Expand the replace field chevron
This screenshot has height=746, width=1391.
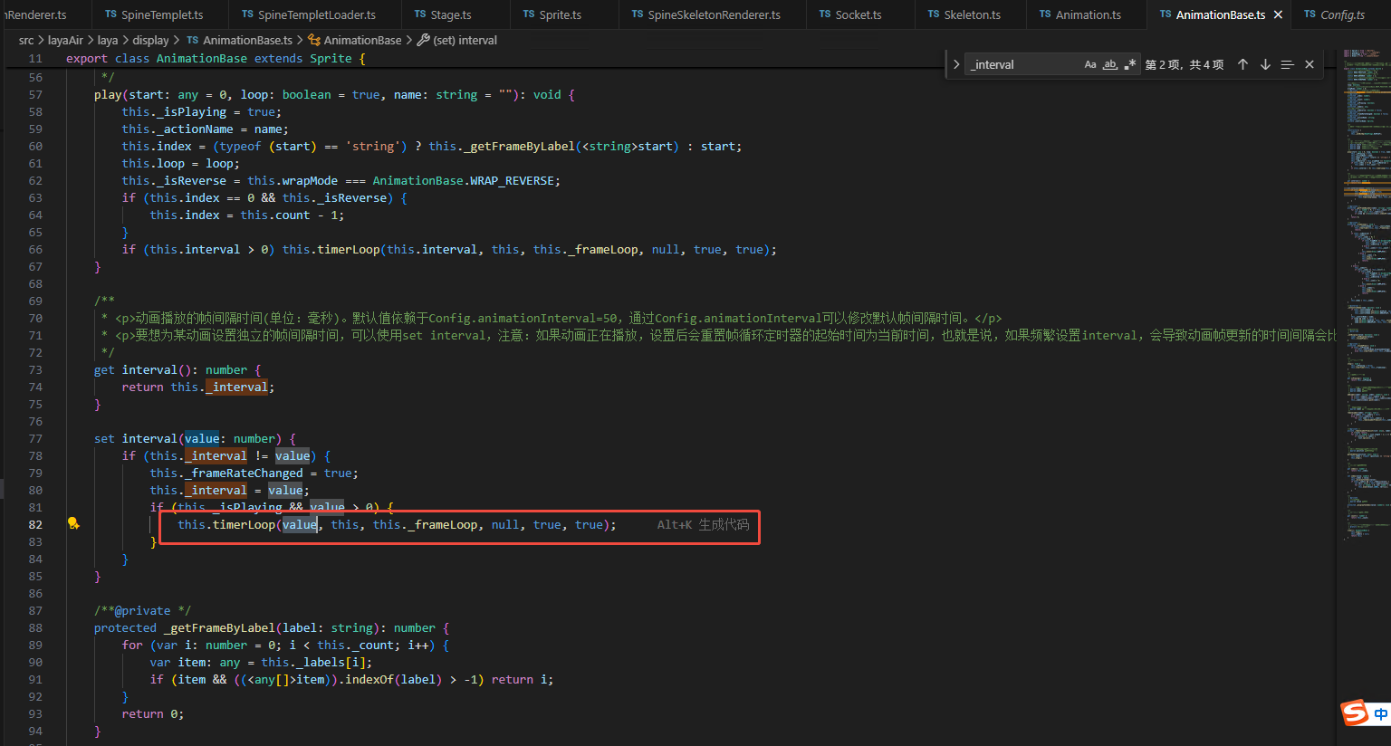tap(956, 64)
